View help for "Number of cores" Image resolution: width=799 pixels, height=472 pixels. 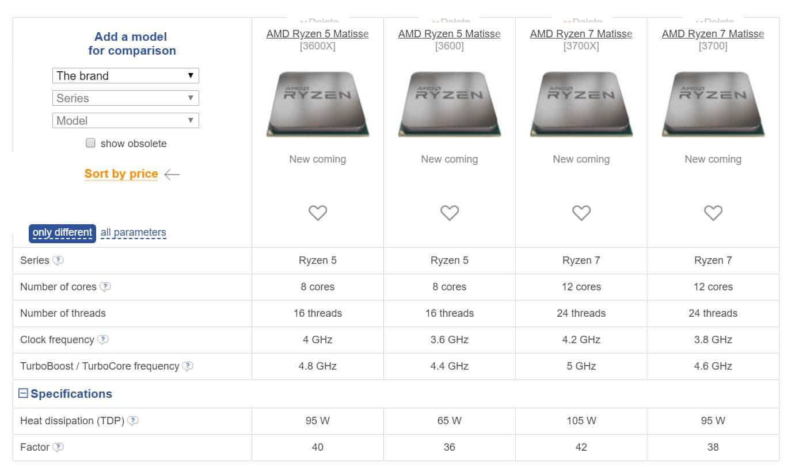point(104,287)
